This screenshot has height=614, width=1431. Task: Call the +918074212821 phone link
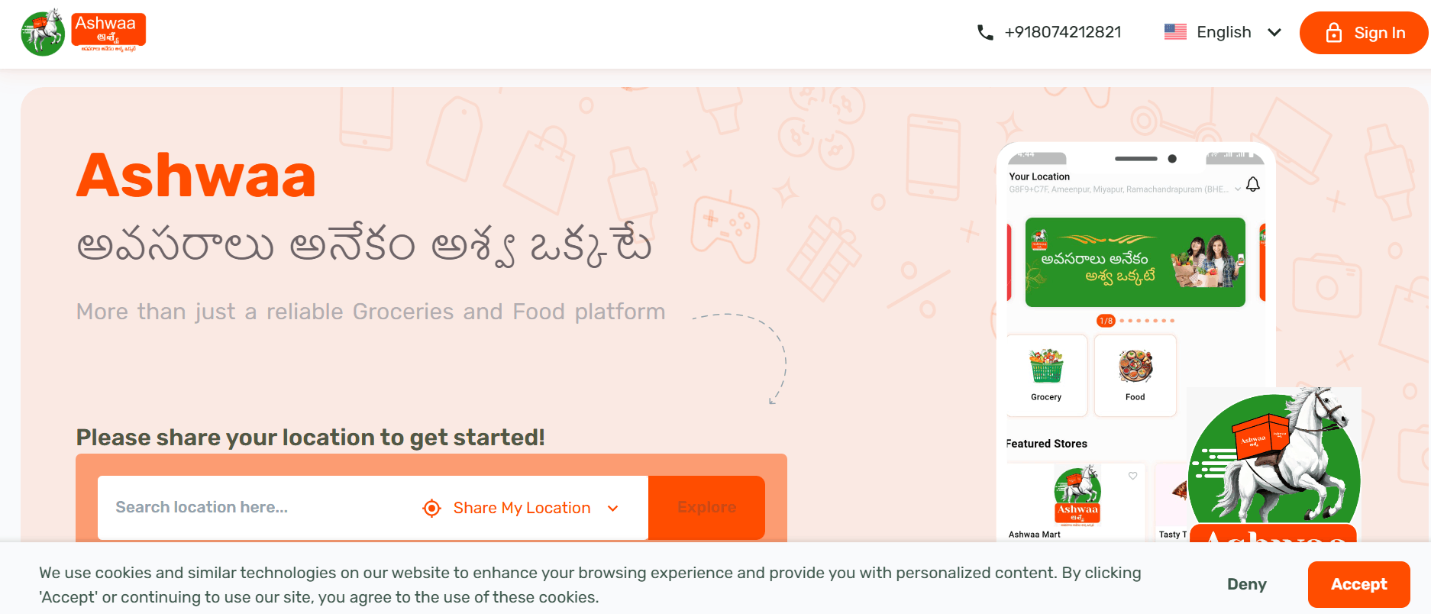[x=1062, y=32]
